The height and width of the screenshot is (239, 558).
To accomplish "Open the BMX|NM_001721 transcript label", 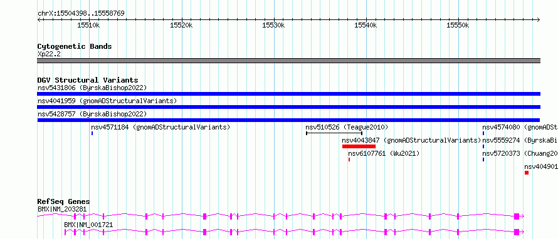I will tap(88, 225).
